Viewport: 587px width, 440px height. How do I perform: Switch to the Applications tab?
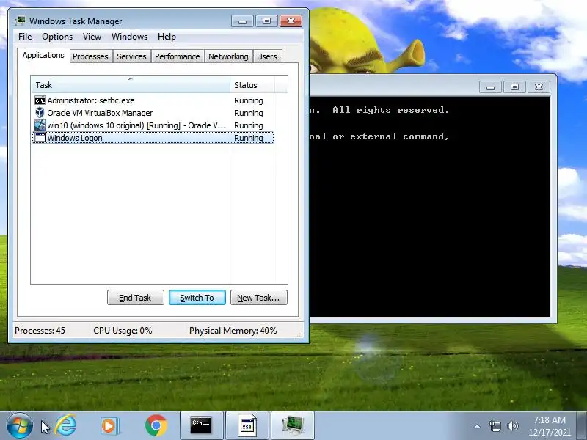pos(43,56)
